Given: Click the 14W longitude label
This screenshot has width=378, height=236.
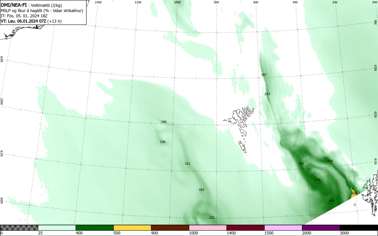Looking at the screenshot, I should (98, 2).
